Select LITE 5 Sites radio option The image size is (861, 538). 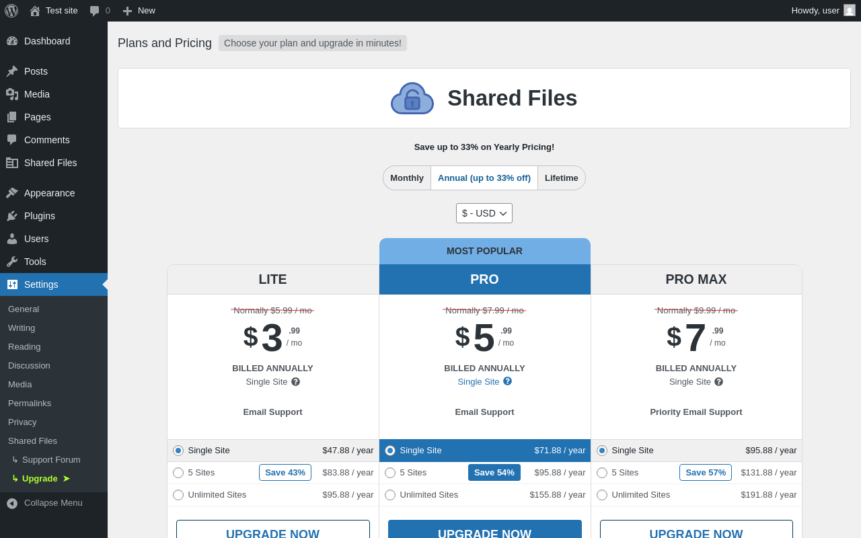coord(178,473)
